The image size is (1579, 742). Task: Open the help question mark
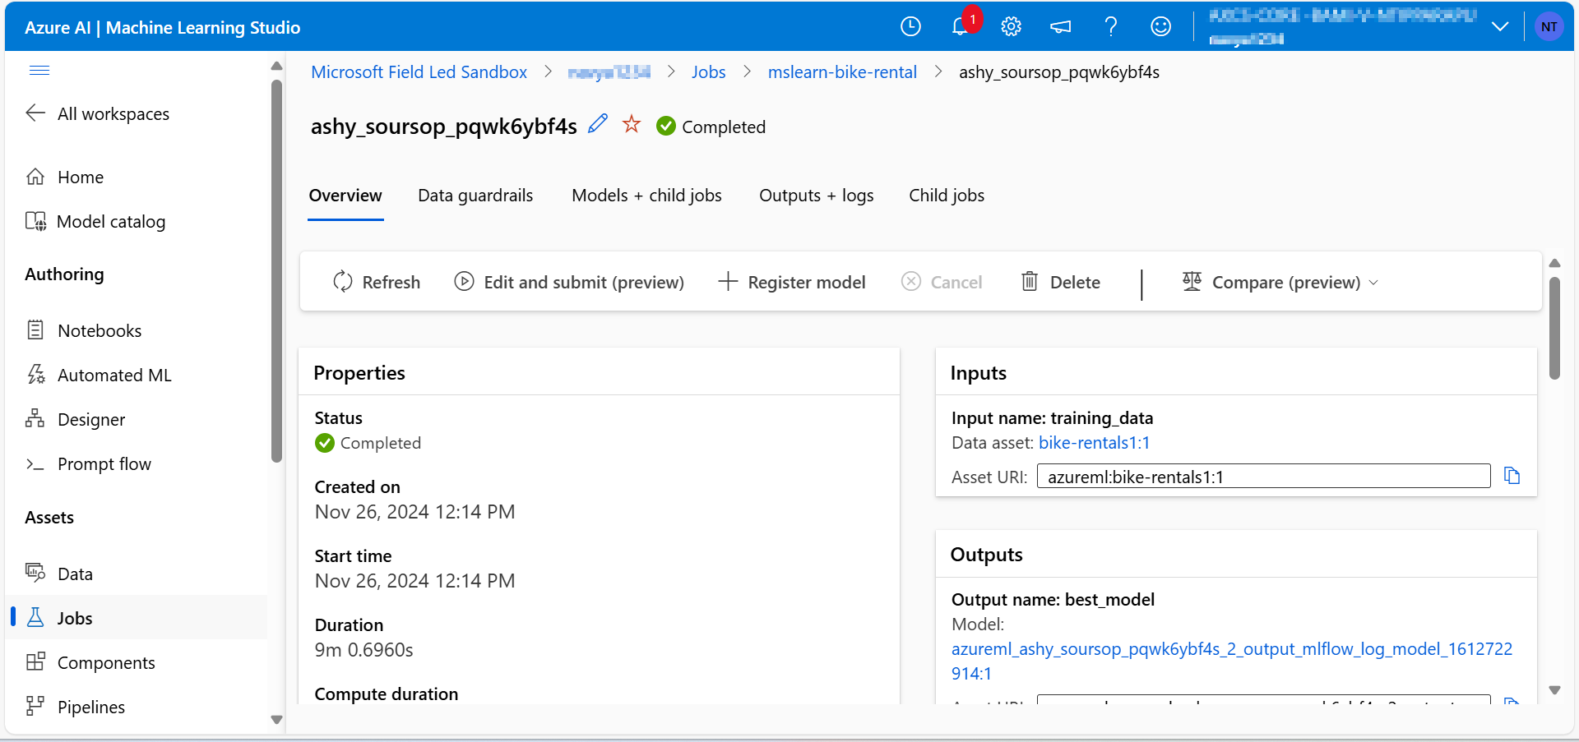point(1111,25)
